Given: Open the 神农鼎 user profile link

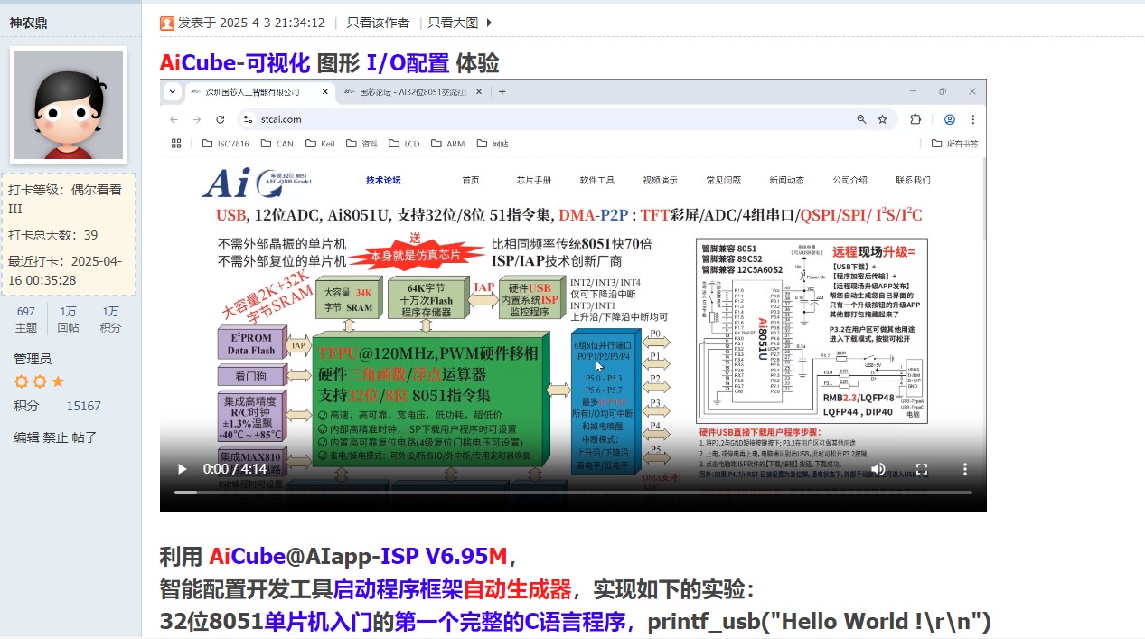Looking at the screenshot, I should pyautogui.click(x=28, y=23).
